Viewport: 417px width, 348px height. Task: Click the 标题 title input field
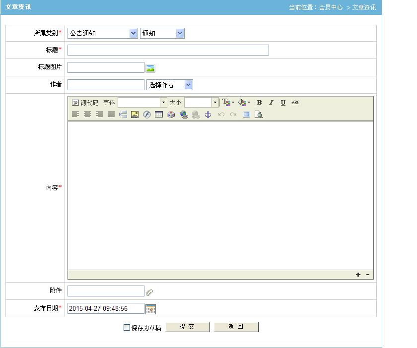click(168, 50)
